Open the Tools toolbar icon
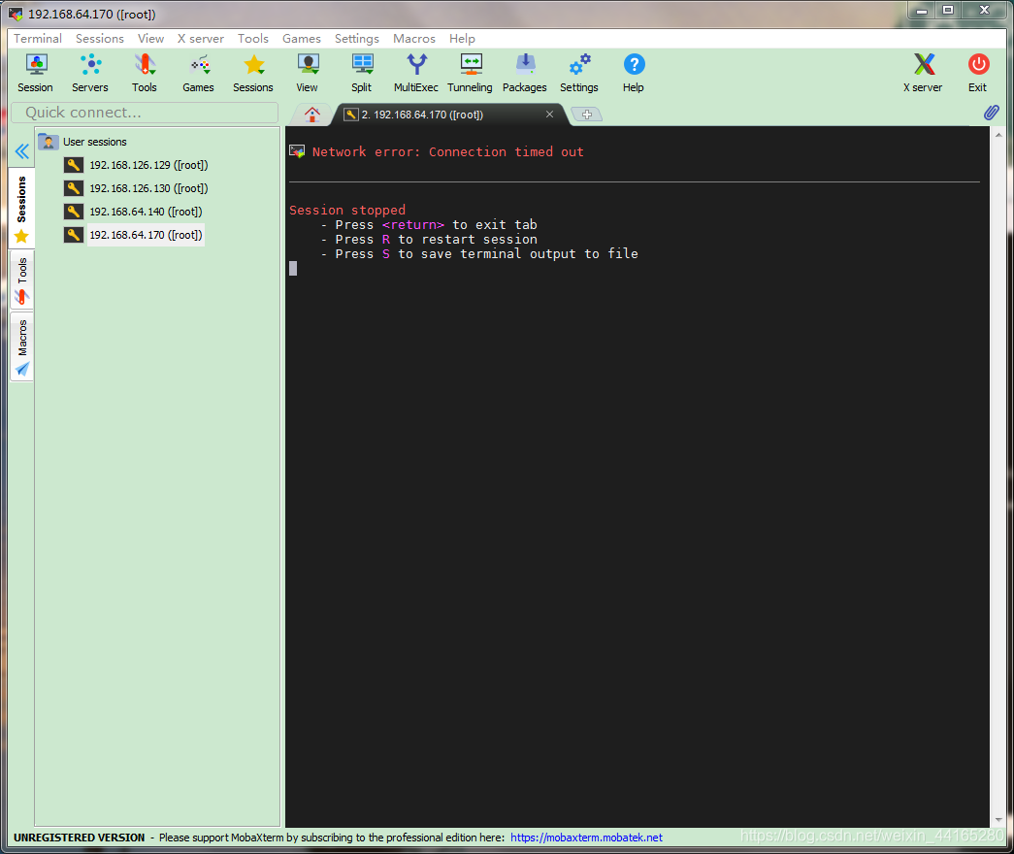Viewport: 1014px width, 854px height. pos(145,73)
